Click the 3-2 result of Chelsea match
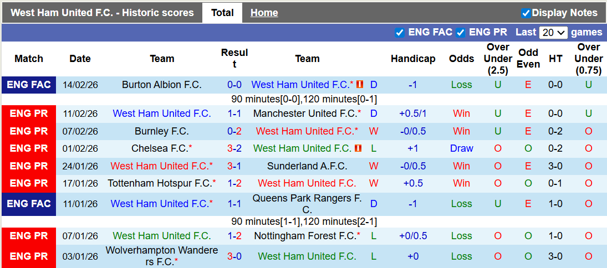This screenshot has width=607, height=268. 234,148
